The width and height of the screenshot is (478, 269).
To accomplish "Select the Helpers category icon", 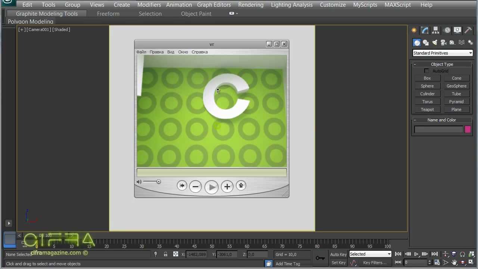I will (452, 43).
